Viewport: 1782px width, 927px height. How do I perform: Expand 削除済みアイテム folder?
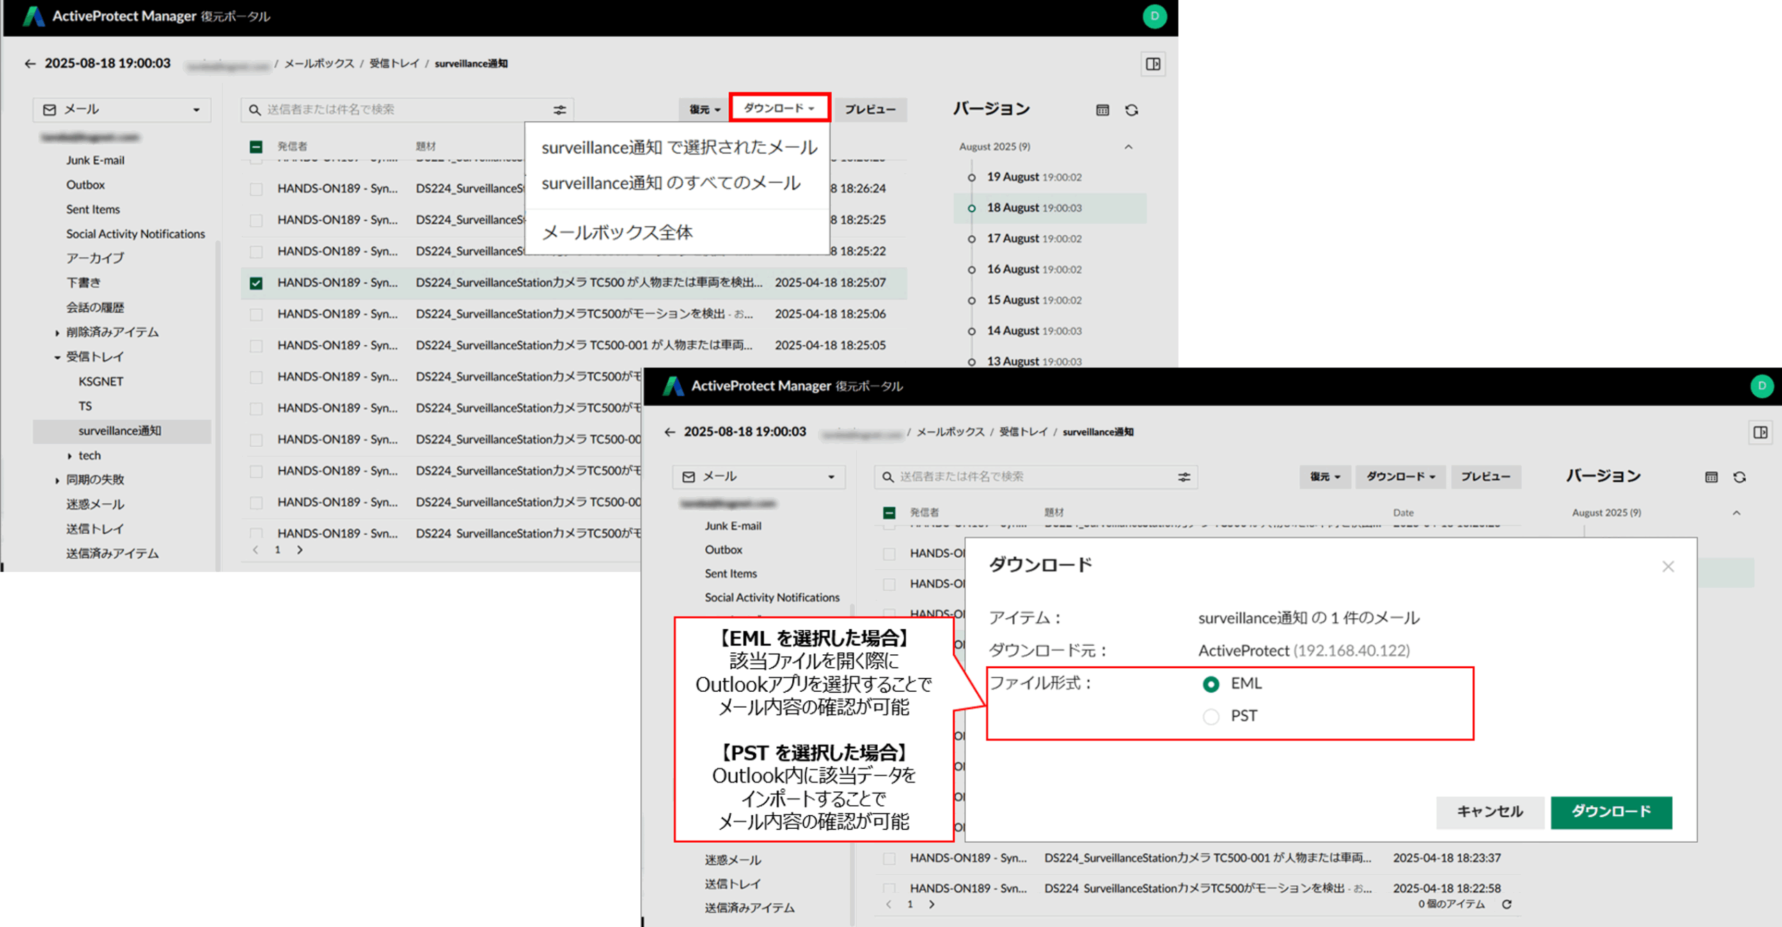57,333
